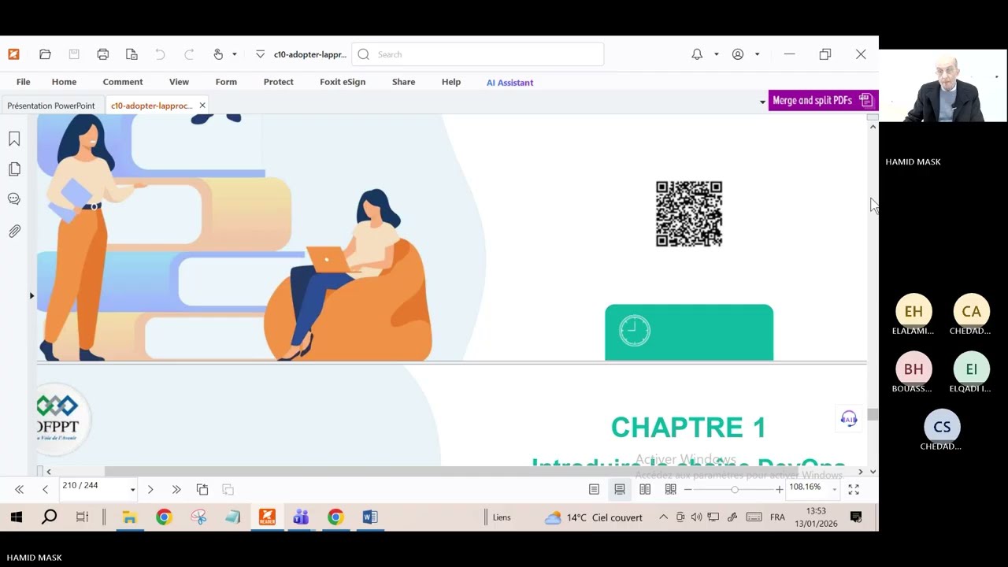Select continuous facing view mode
The height and width of the screenshot is (567, 1008).
tap(671, 489)
